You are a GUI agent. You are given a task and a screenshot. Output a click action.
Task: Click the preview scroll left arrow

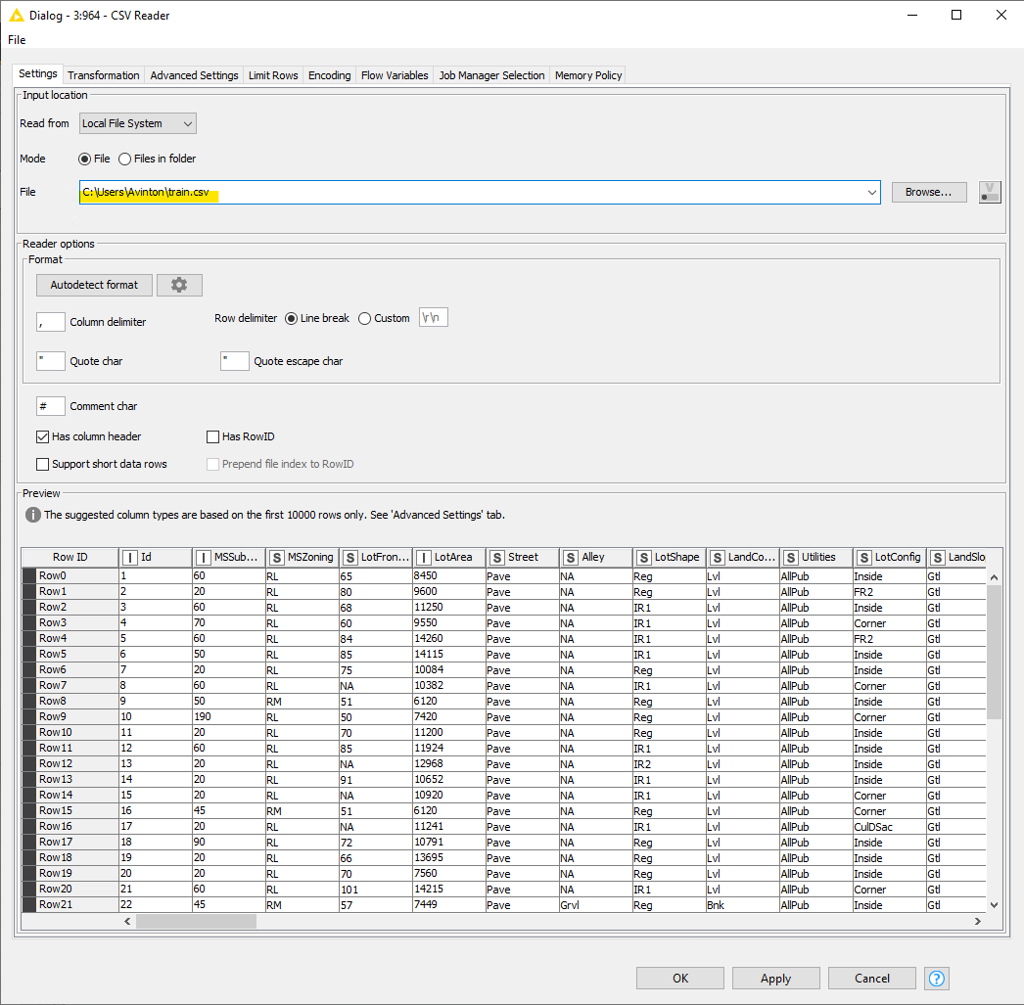coord(127,922)
